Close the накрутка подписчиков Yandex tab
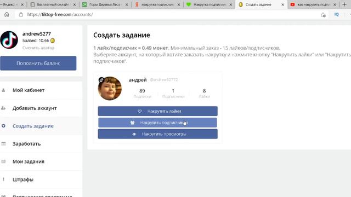Screen dimensions: 351x197 pos(179,4)
